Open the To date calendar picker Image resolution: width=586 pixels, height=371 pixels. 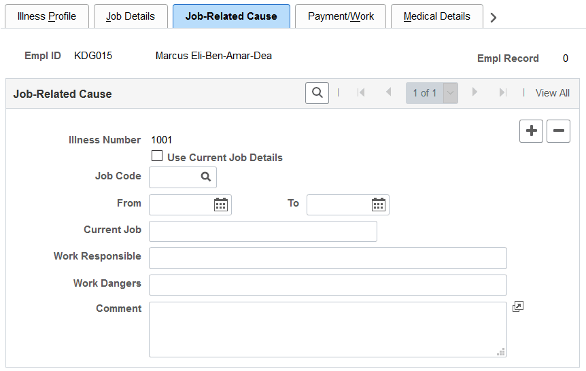[x=379, y=205]
